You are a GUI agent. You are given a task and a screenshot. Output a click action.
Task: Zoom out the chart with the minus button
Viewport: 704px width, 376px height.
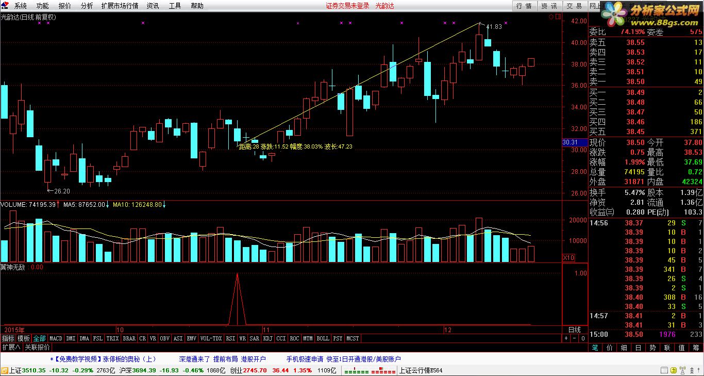[574, 338]
